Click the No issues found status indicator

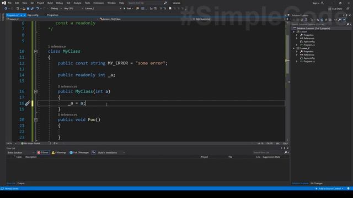[30, 143]
